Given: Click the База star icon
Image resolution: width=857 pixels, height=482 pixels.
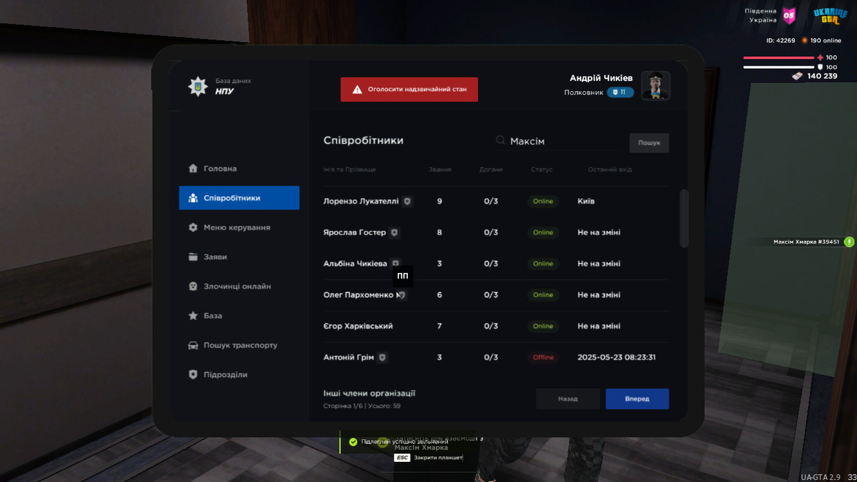Looking at the screenshot, I should (193, 316).
